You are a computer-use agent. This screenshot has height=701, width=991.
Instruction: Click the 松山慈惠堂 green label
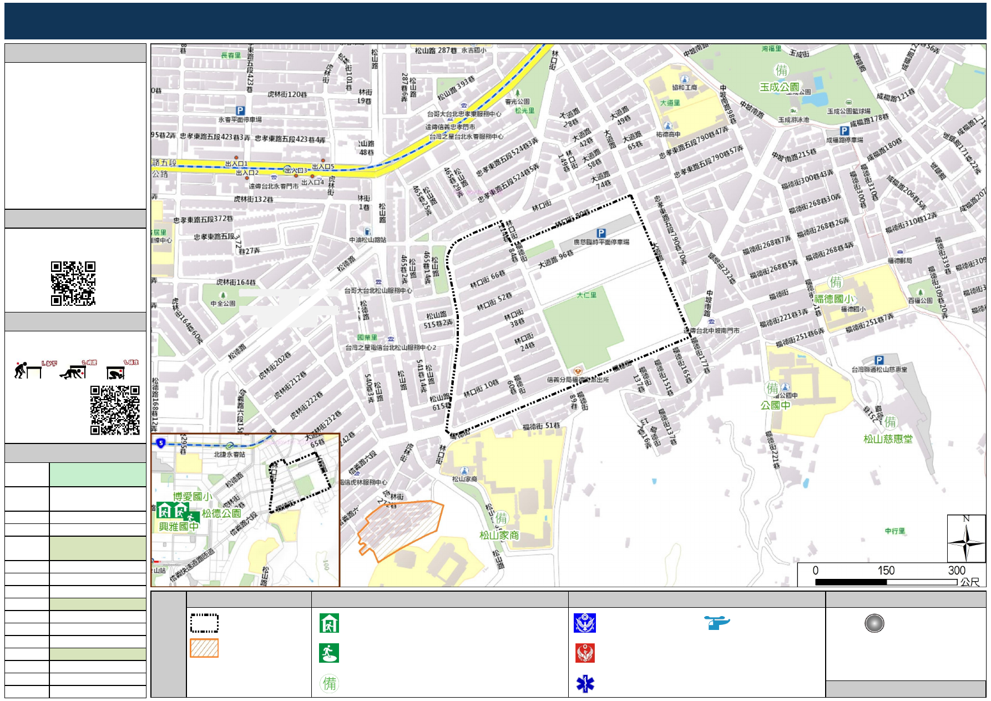(888, 439)
